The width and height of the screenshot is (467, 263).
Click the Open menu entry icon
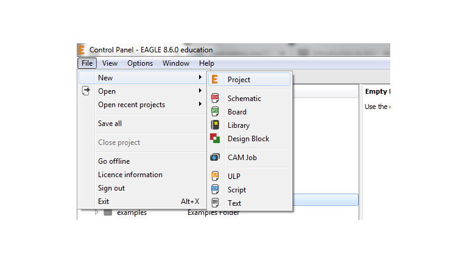[x=86, y=91]
